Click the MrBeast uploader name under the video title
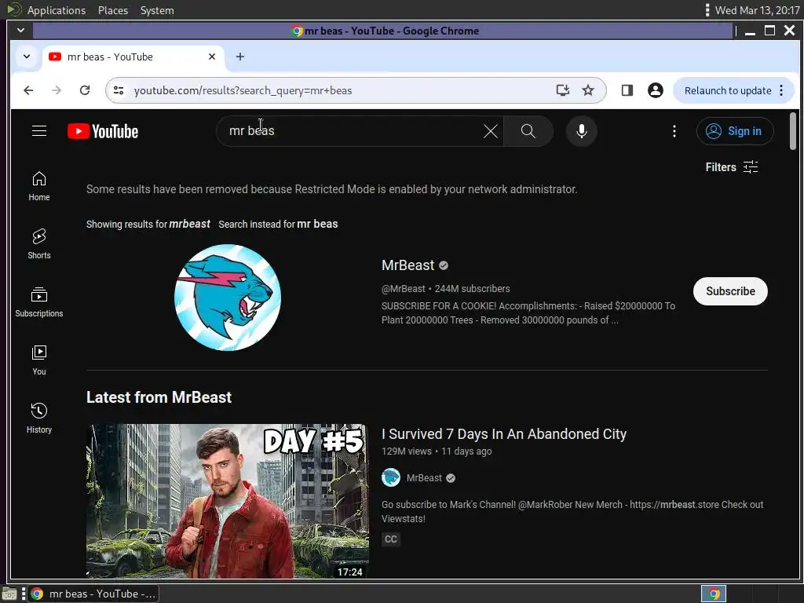The image size is (804, 603). tap(424, 478)
